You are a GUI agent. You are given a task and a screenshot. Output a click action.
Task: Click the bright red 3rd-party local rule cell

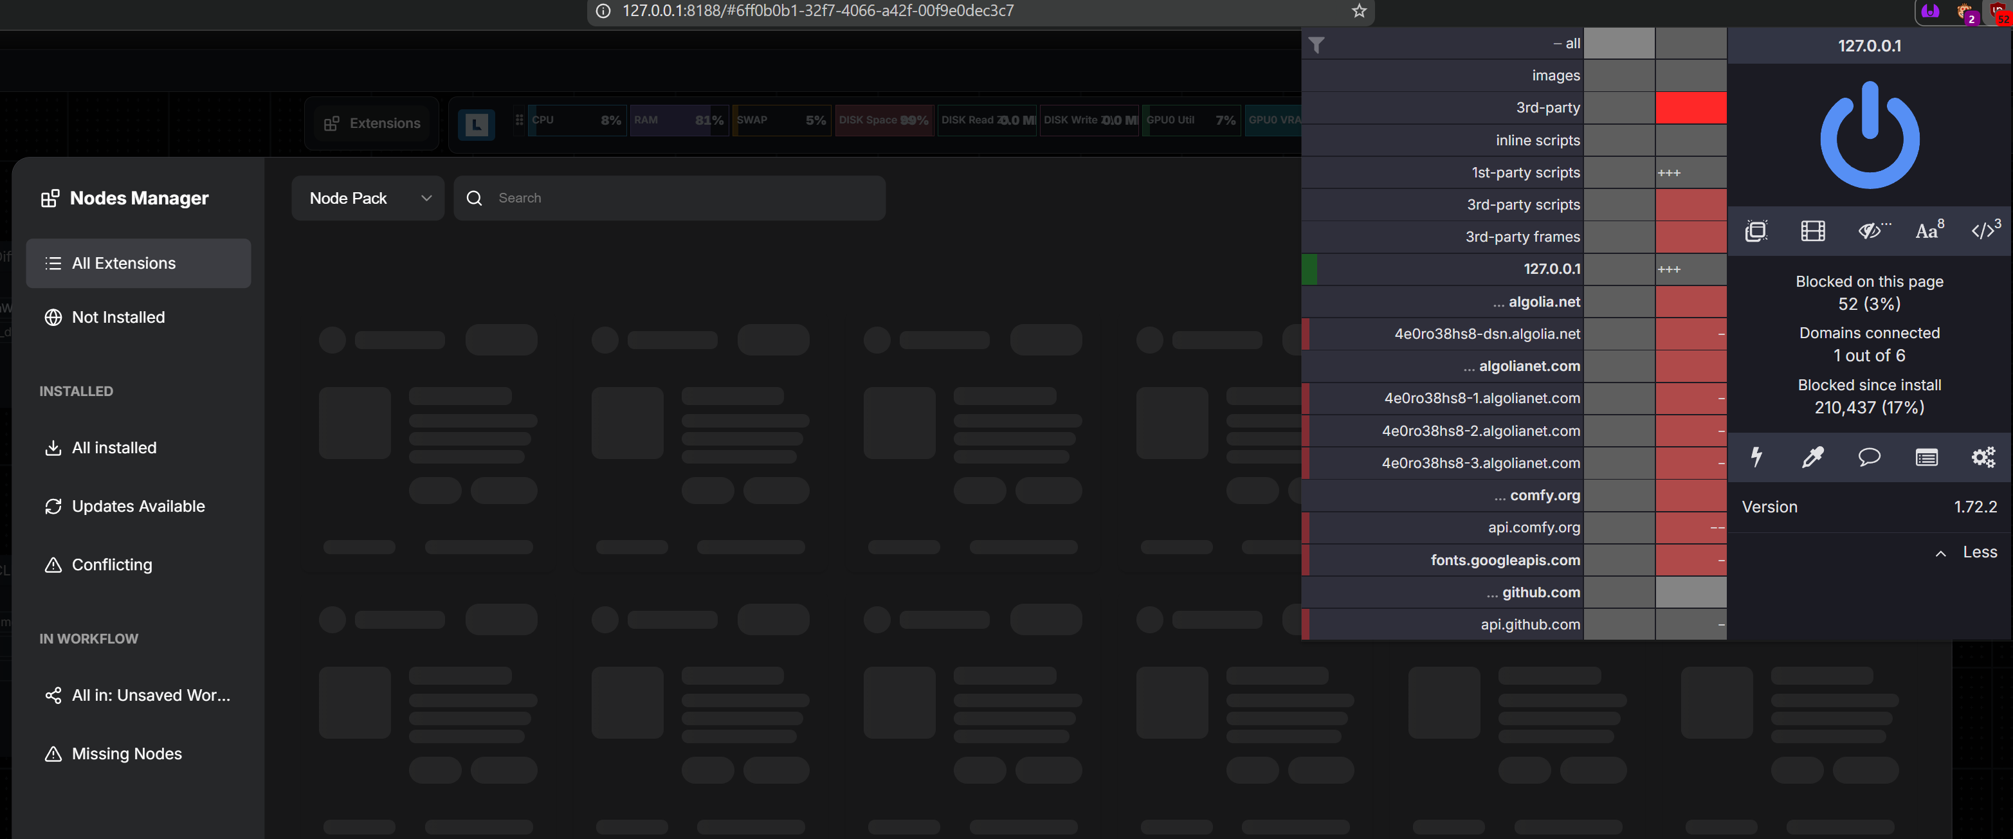(x=1690, y=108)
